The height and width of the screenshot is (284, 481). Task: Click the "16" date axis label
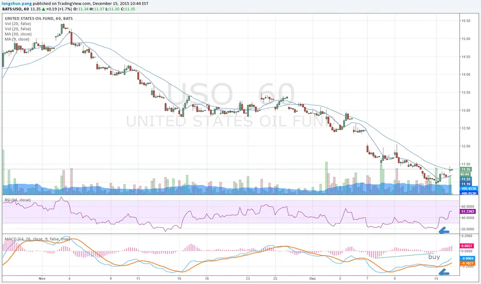pyautogui.click(x=179, y=279)
